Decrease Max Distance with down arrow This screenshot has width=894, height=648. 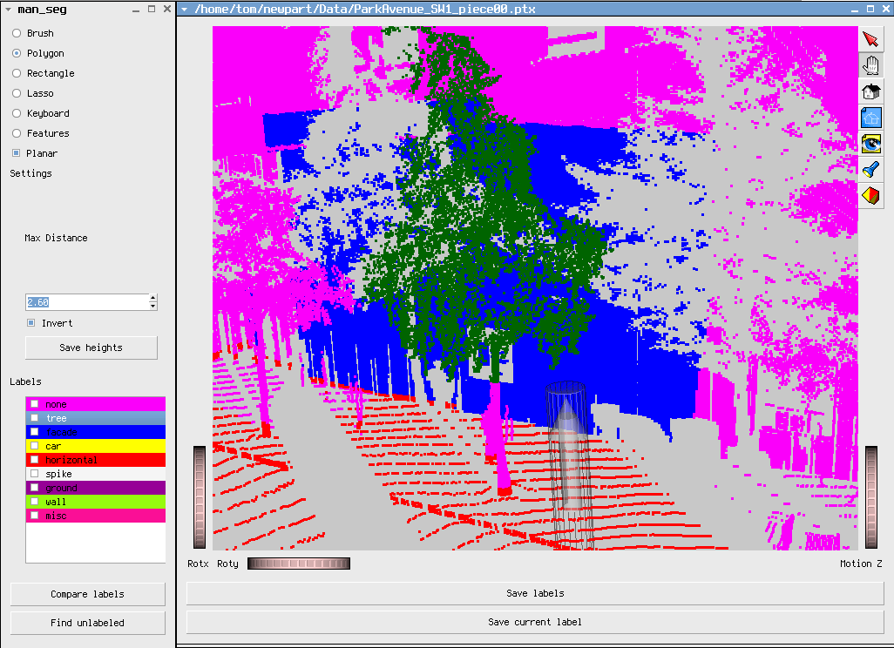153,307
